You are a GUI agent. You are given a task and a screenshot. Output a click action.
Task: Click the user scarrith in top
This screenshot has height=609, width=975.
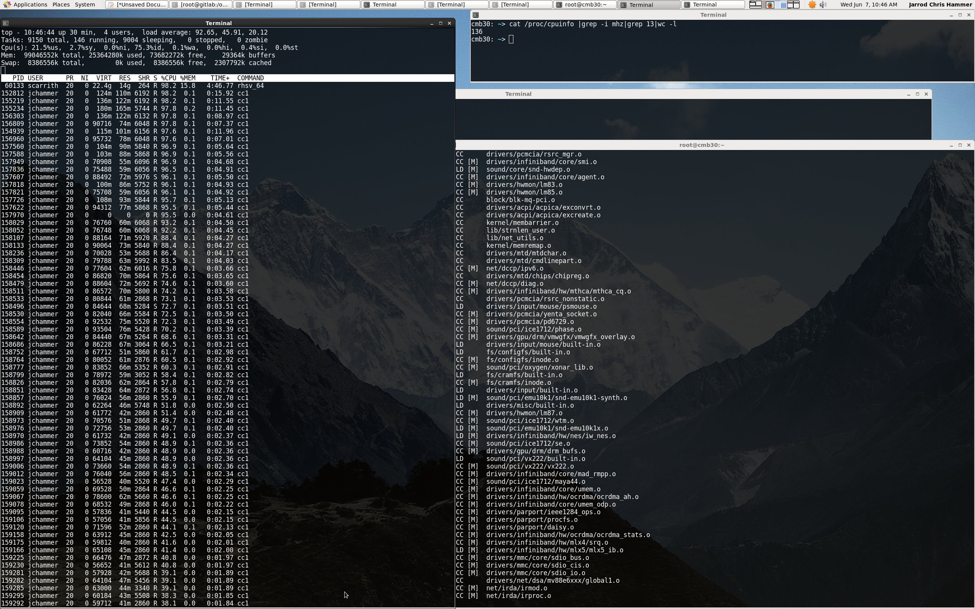point(43,86)
